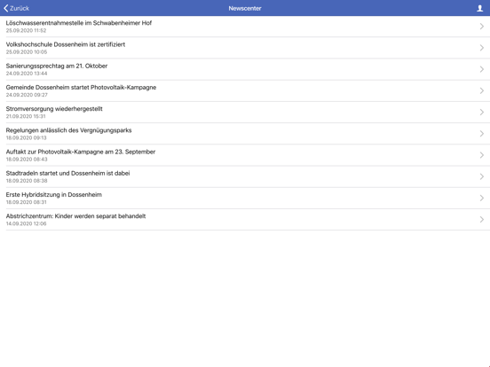Open chevron for Löschwasserentnahmestelle im Schwabenheimer Hof
Screen dimensions: 490x367
(481, 27)
